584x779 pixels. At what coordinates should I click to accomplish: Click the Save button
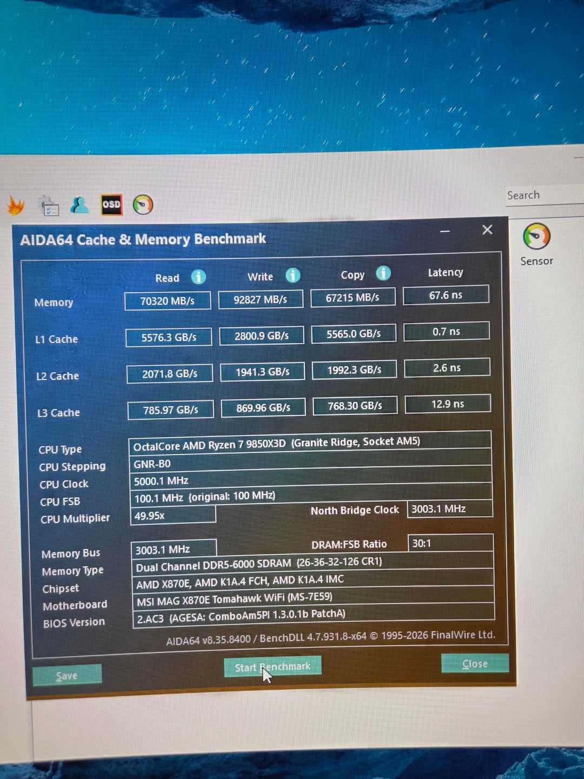(x=67, y=675)
